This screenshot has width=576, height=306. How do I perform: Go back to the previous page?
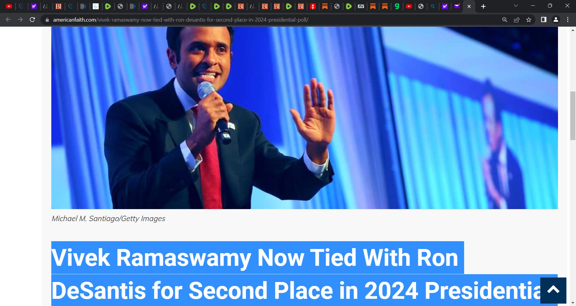tap(8, 20)
